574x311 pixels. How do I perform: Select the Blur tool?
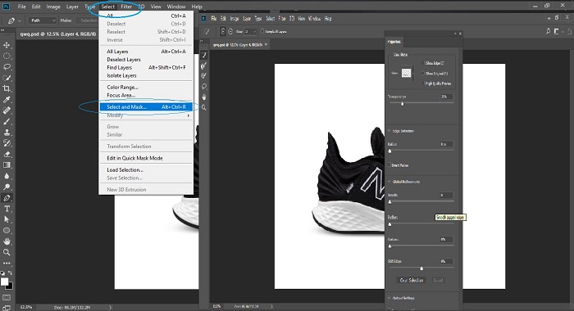(7, 176)
